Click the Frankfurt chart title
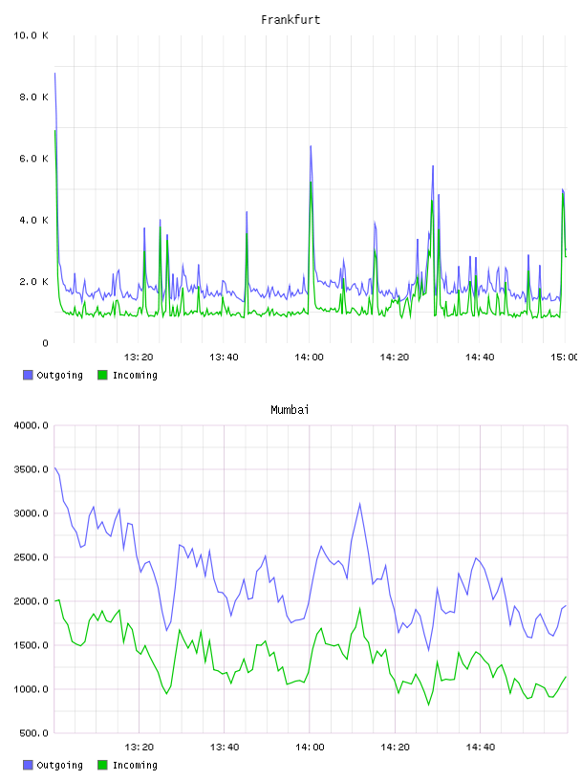The width and height of the screenshot is (581, 780). (290, 20)
